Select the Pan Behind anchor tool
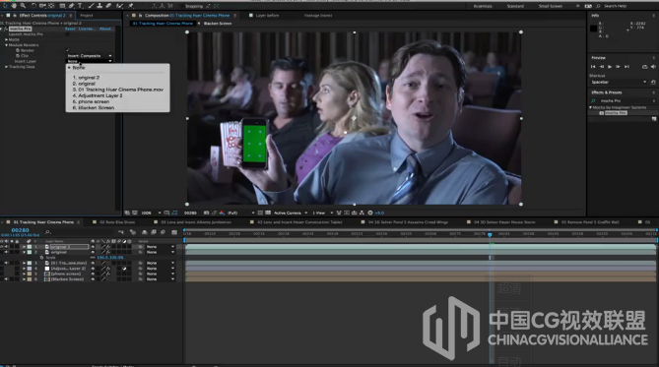 pyautogui.click(x=51, y=6)
